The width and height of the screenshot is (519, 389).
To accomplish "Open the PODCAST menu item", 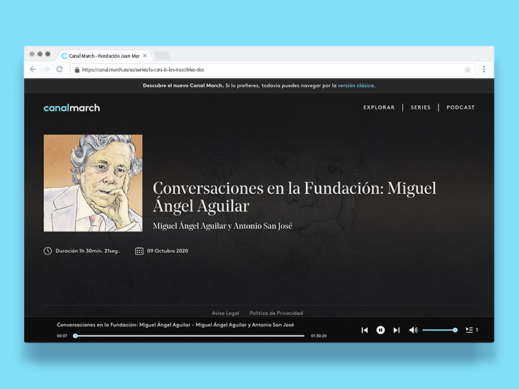I will click(x=461, y=107).
